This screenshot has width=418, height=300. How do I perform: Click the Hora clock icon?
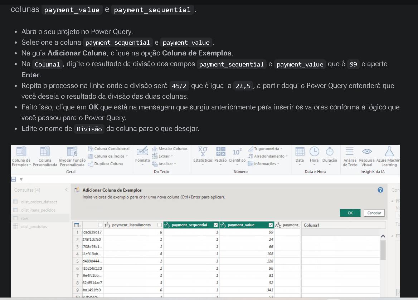pos(314,151)
